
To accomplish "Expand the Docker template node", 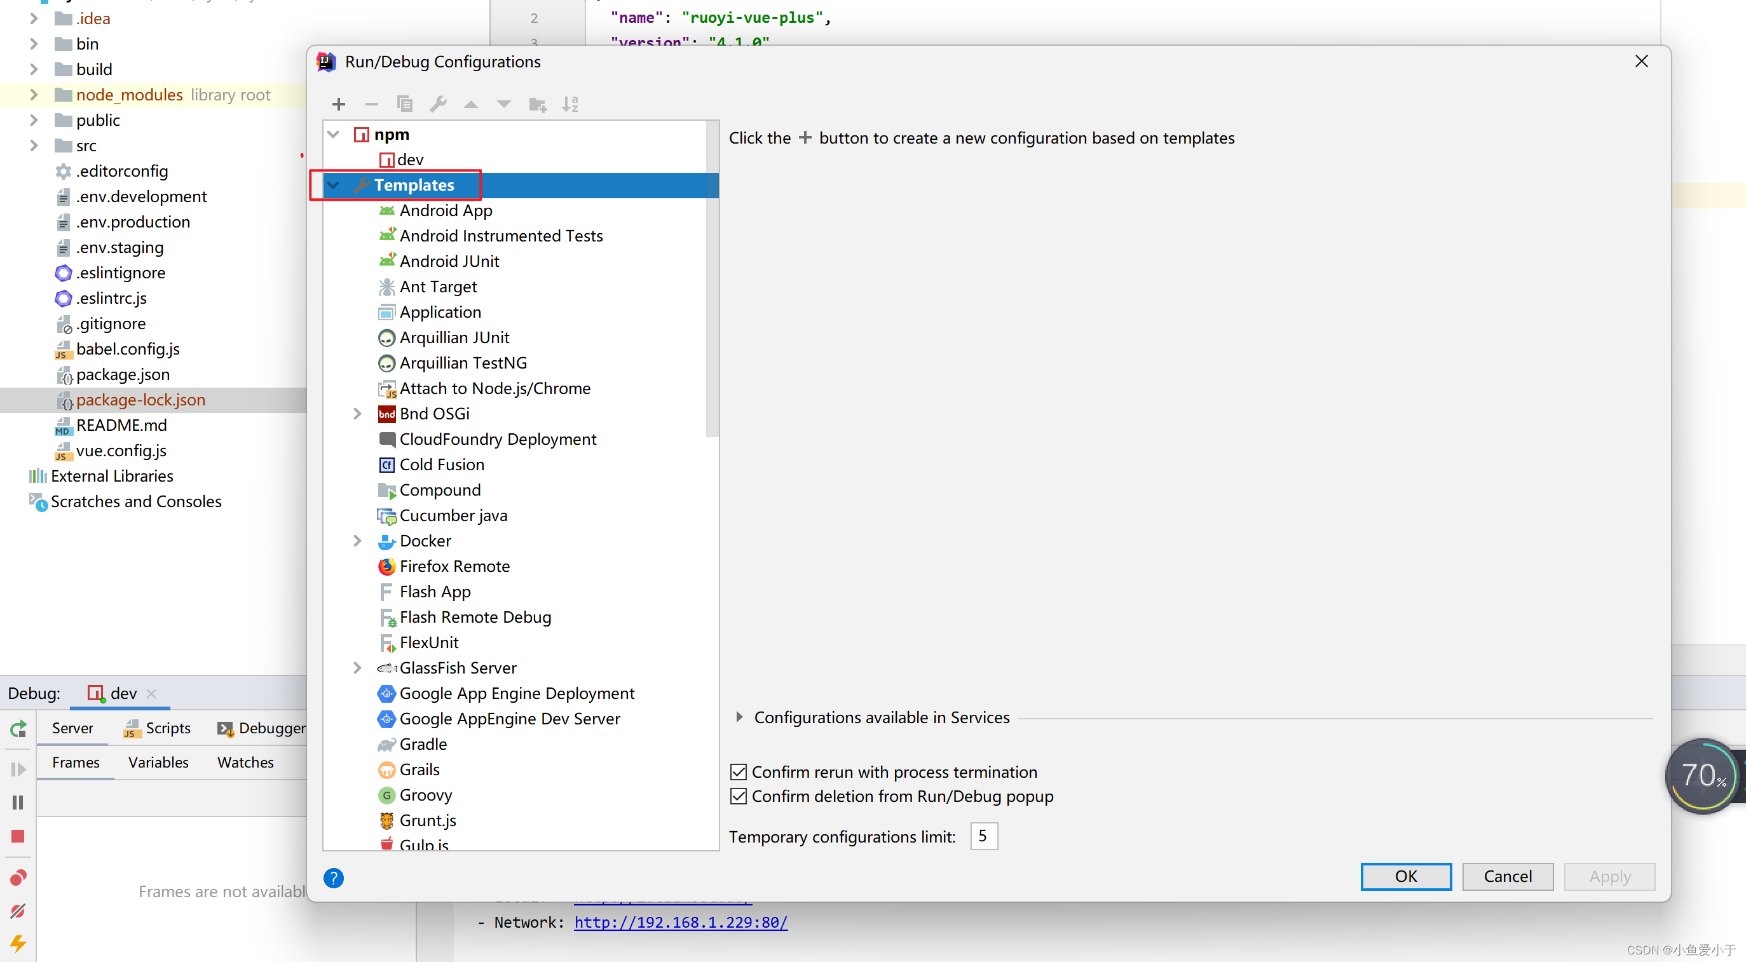I will [357, 541].
